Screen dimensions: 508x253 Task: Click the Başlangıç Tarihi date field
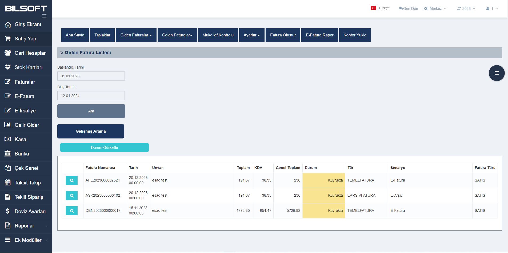coord(91,76)
